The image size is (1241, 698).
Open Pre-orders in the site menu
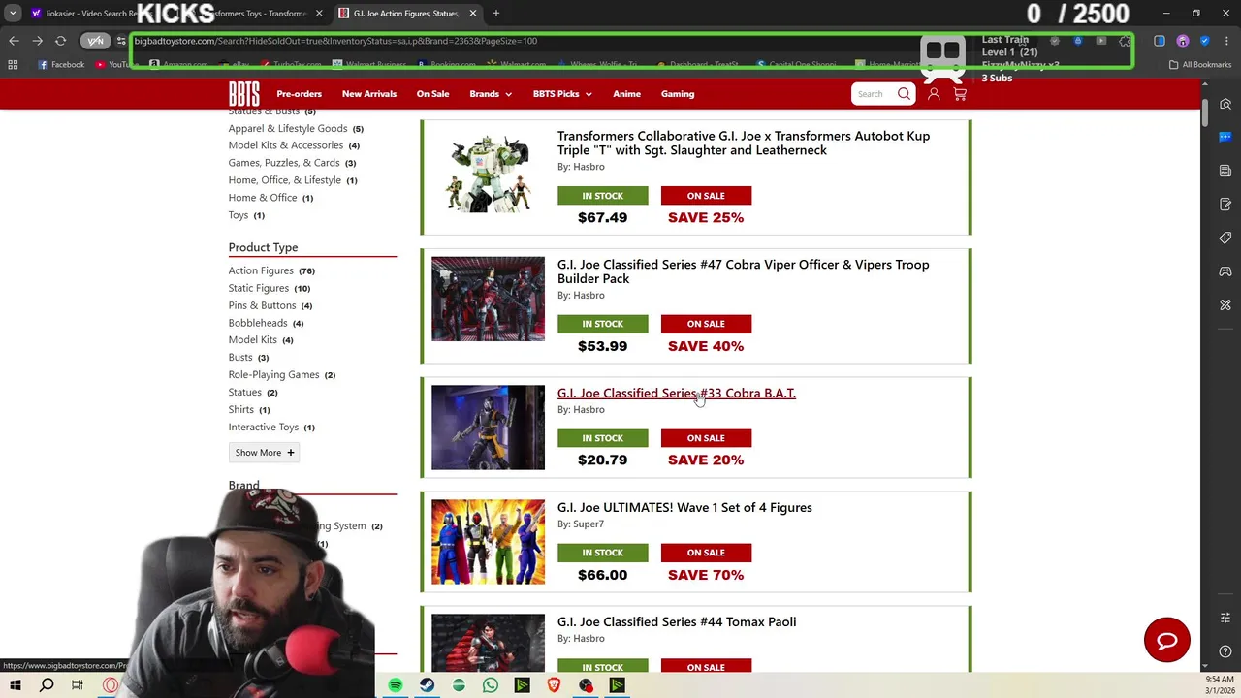click(299, 94)
